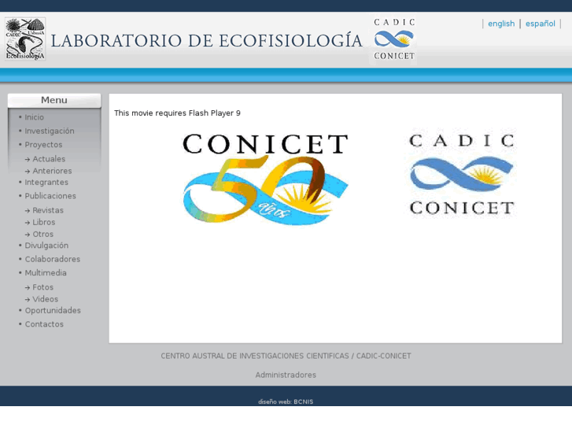This screenshot has height=429, width=572.
Task: Open the Colaboradores page
Action: 53,259
